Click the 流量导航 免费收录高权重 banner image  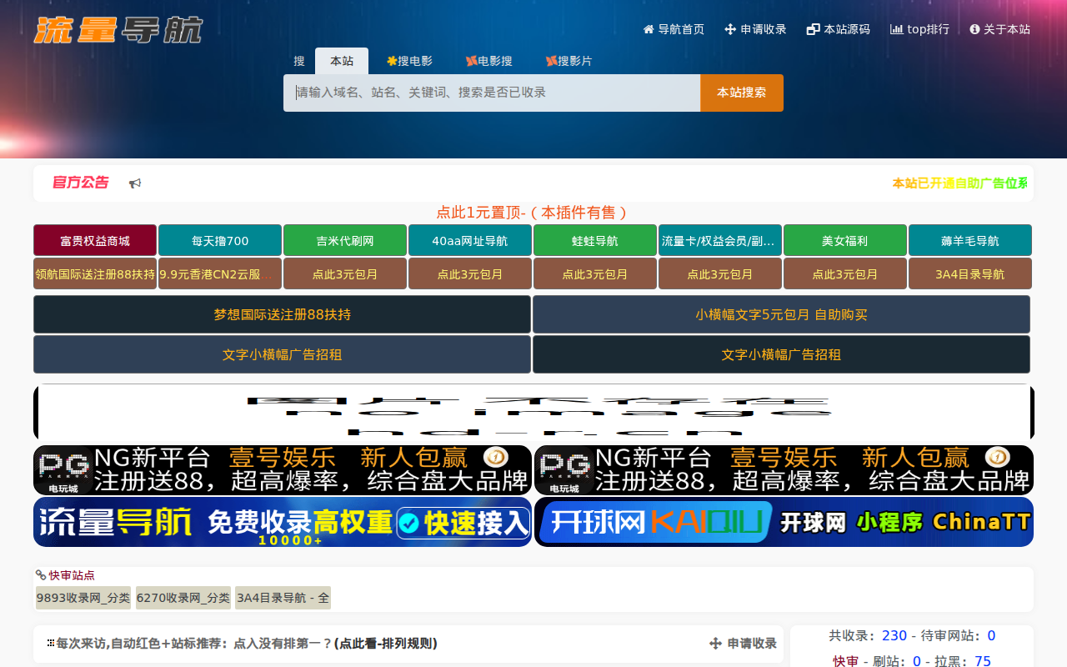(x=283, y=522)
